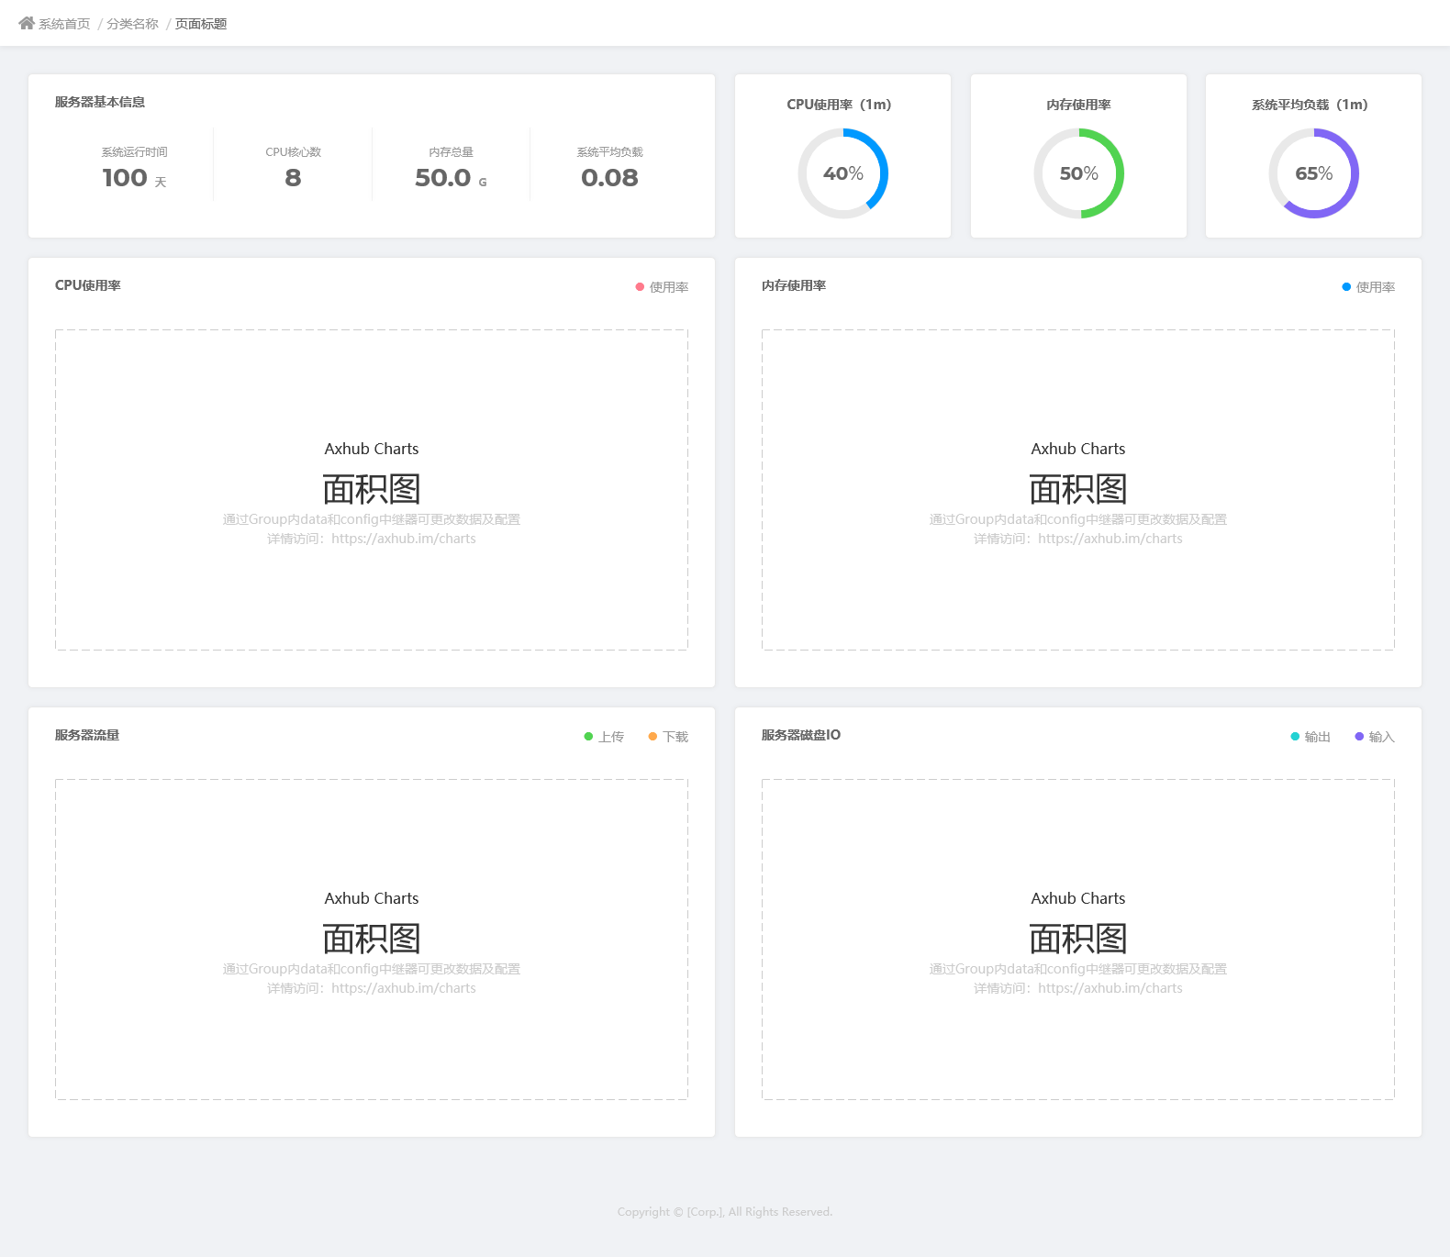1450x1257 pixels.
Task: Click the CPU使用率（1m） gauge title
Action: (839, 105)
